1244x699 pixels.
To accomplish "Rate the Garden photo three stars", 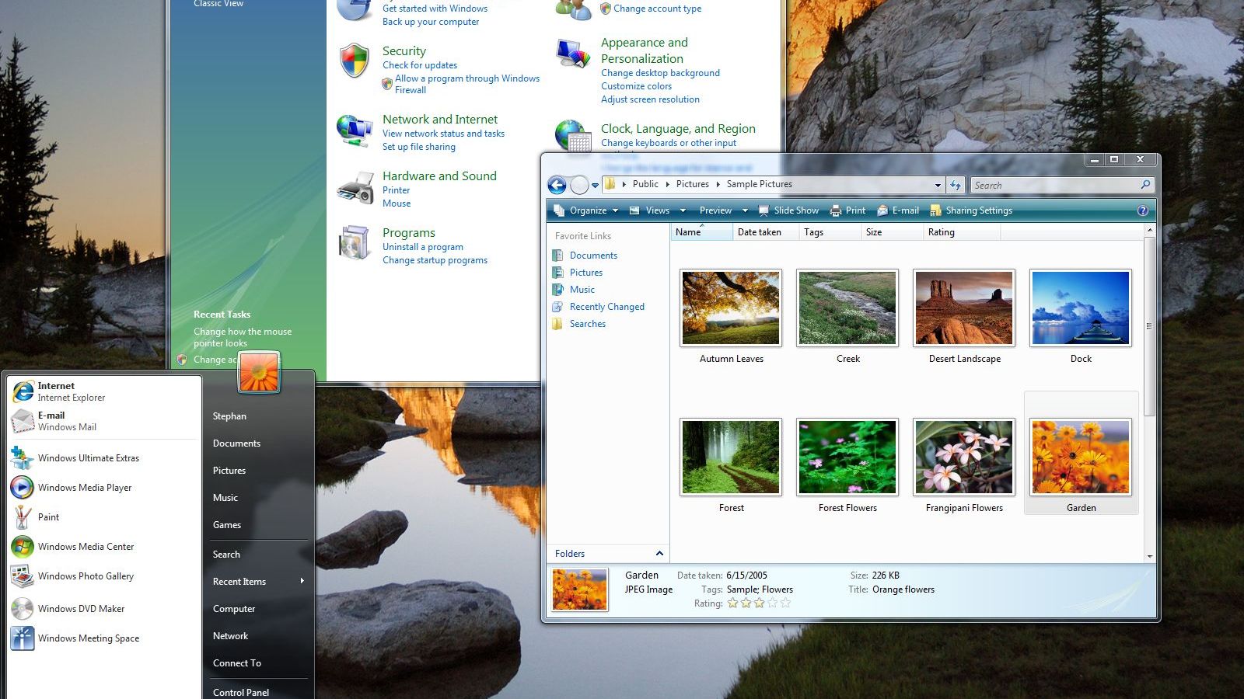I will (758, 603).
